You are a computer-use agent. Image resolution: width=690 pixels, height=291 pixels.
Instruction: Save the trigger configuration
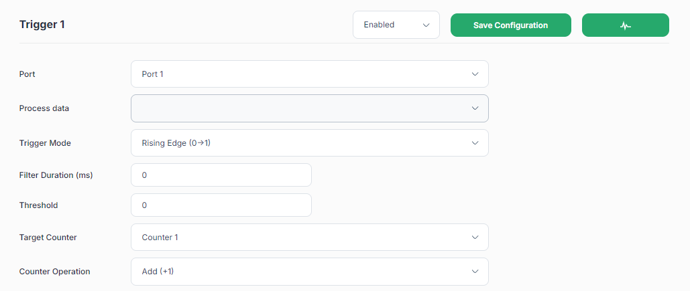pos(510,25)
